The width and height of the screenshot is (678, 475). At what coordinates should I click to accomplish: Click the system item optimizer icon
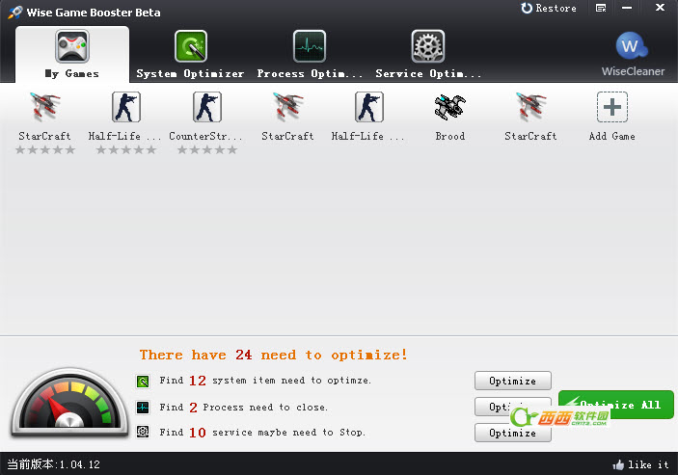(143, 381)
